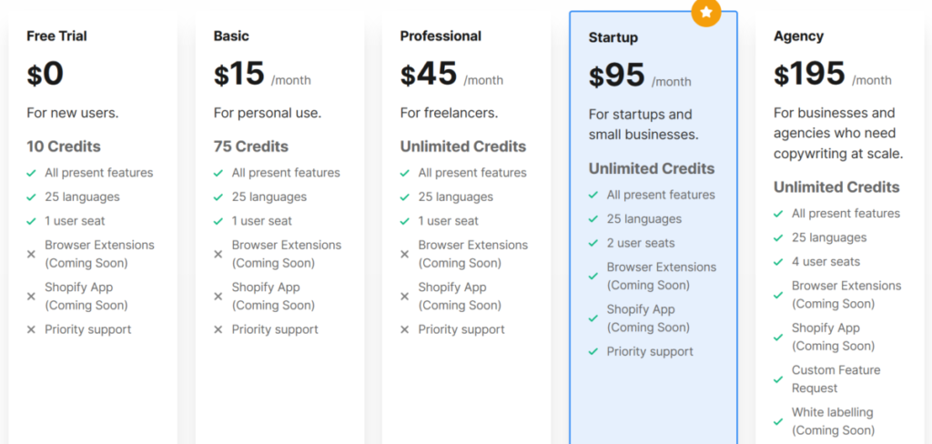Screen dimensions: 932x444
Task: Choose the Professional plan heading
Action: (x=441, y=36)
